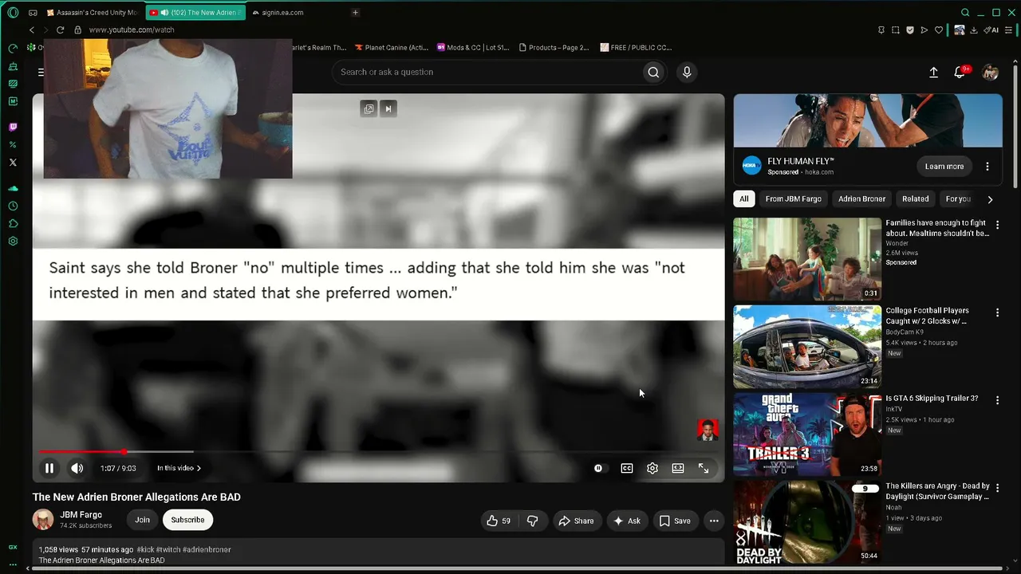Viewport: 1021px width, 574px height.
Task: Open GX Corner gamepad icon in tab bar
Action: pyautogui.click(x=33, y=13)
